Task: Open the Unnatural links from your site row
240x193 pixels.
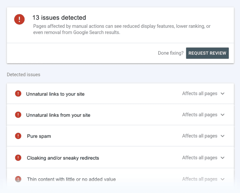Action: (58, 115)
